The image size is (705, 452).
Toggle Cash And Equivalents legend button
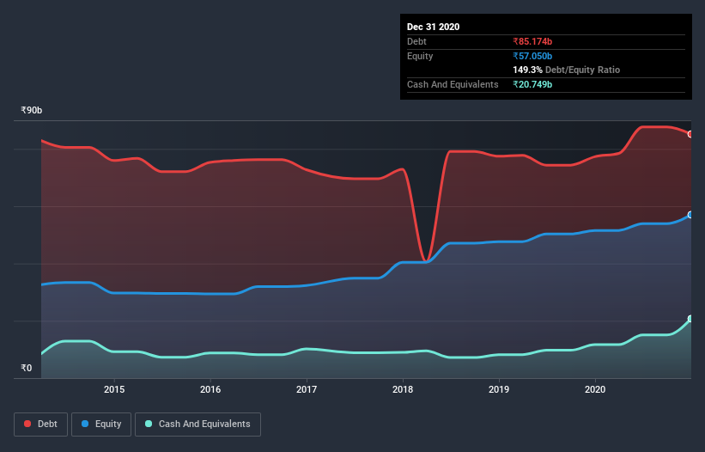point(198,425)
